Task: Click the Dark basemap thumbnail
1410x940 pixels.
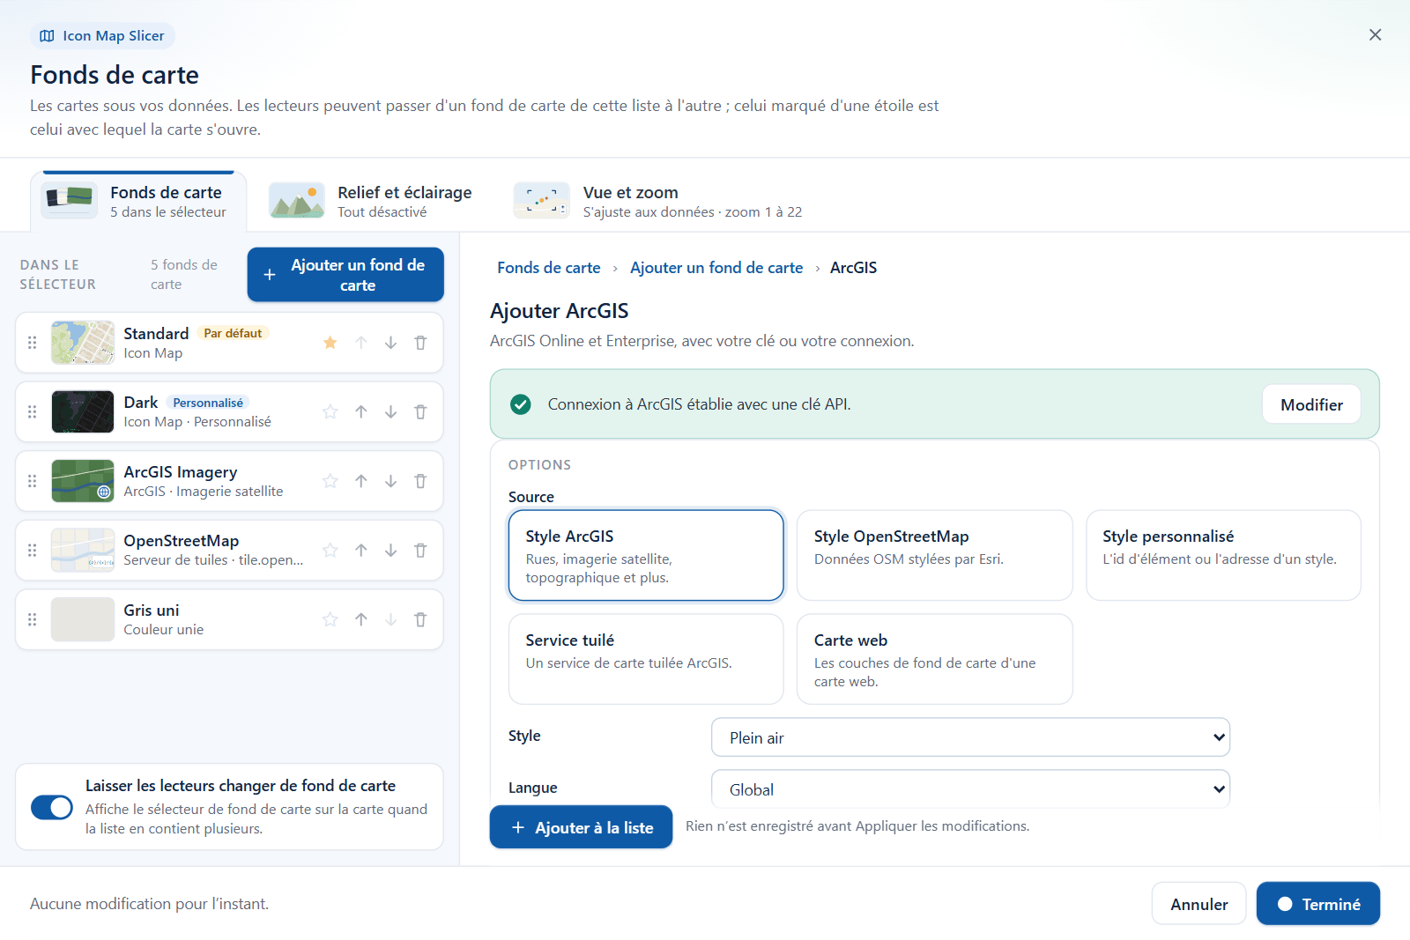Action: [83, 411]
